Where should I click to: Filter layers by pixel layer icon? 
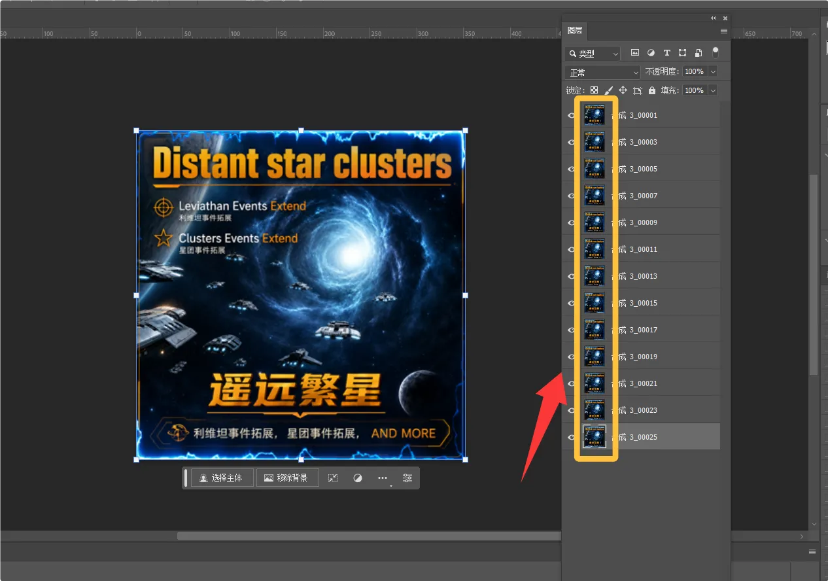634,53
